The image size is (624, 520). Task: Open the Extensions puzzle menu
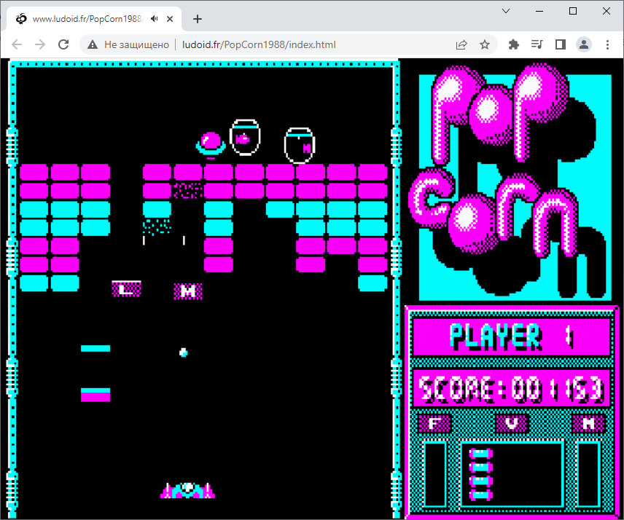pyautogui.click(x=514, y=44)
